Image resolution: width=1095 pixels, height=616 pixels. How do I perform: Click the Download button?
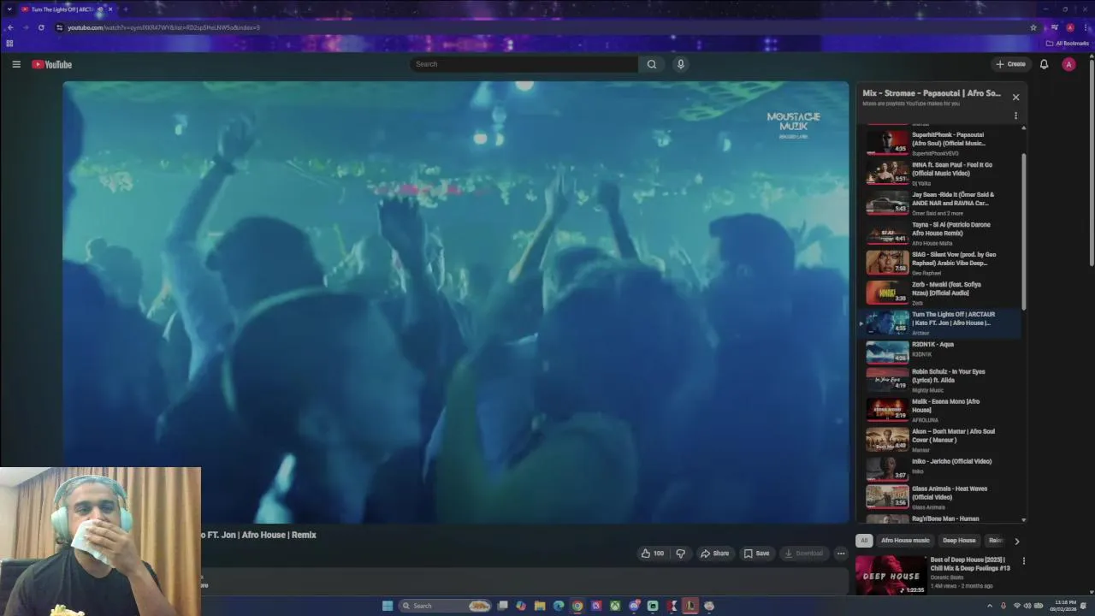803,554
